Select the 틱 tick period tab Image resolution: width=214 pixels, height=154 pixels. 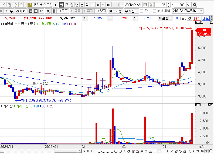pos(87,5)
